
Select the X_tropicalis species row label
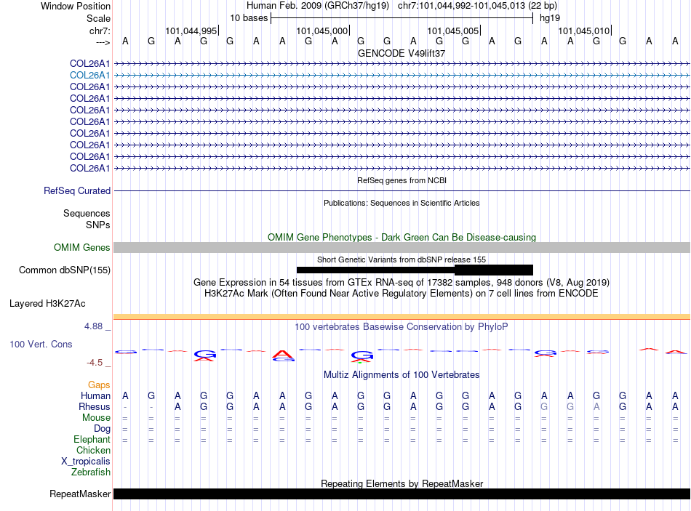click(86, 462)
